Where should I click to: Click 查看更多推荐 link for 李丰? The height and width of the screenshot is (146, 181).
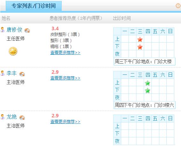click(x=65, y=78)
